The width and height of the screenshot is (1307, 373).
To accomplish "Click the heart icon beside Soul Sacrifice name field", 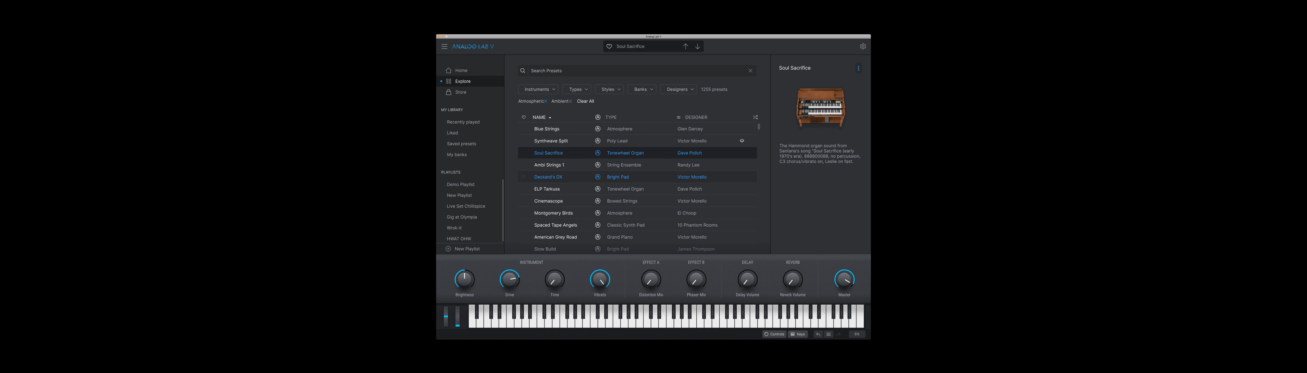I will pyautogui.click(x=609, y=46).
